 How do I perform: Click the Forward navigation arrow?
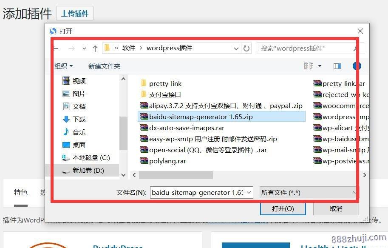pos(71,48)
